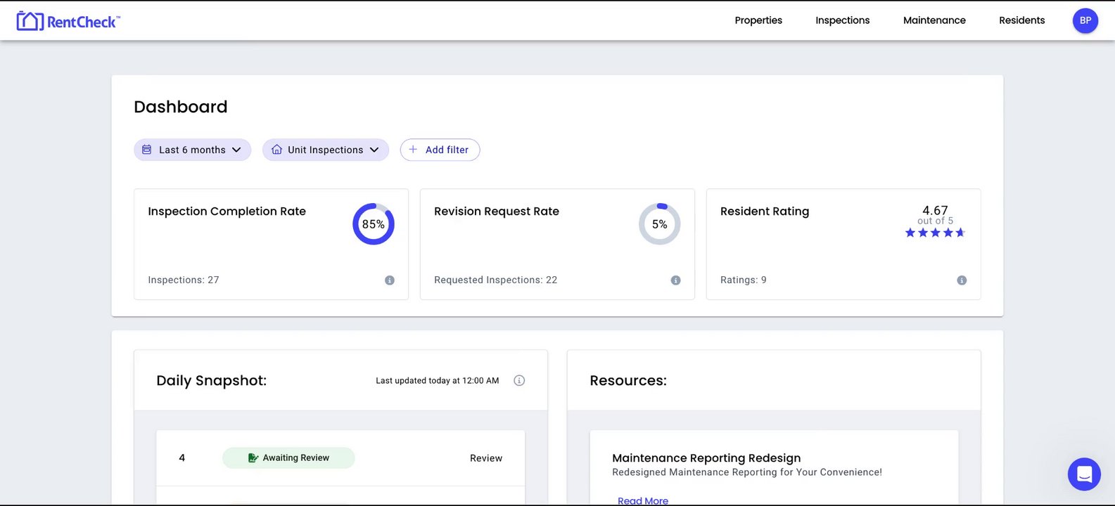Click the RentCheck house logo
The width and height of the screenshot is (1115, 506).
[30, 21]
